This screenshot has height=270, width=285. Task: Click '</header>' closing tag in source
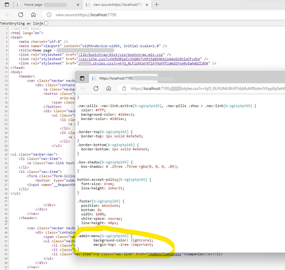coord(28,218)
